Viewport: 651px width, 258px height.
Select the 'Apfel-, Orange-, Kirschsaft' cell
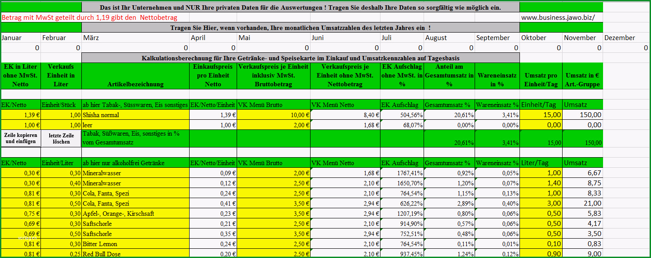click(x=135, y=214)
